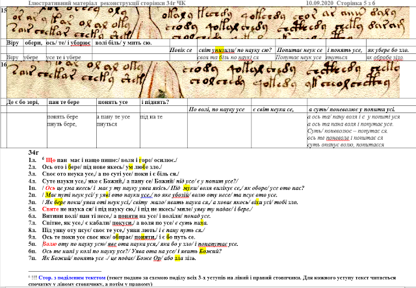
Task: Click the red word 'Ось' in line 1п.
Action: click(50, 188)
